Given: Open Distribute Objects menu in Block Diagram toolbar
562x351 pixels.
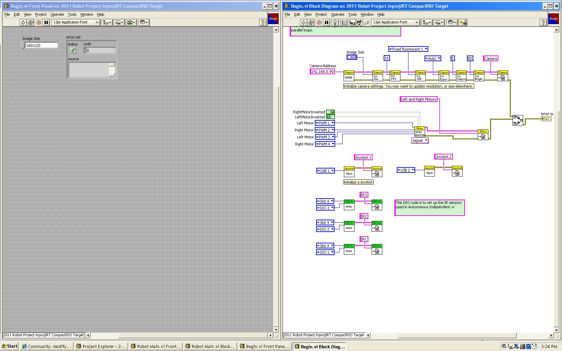Looking at the screenshot, I should pos(439,22).
